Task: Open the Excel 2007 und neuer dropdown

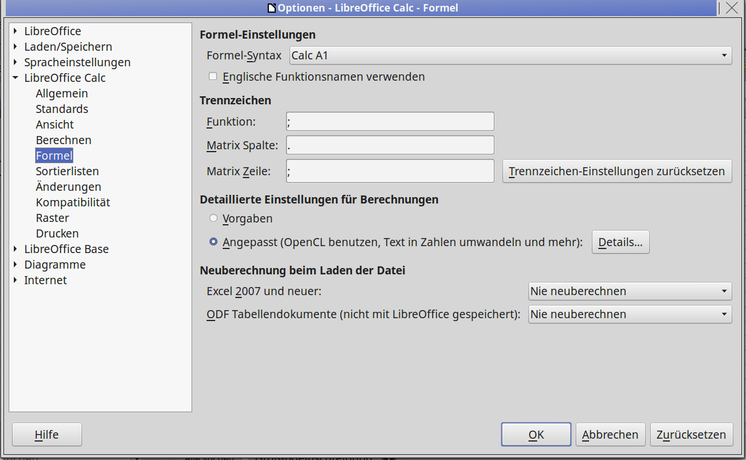Action: 630,291
